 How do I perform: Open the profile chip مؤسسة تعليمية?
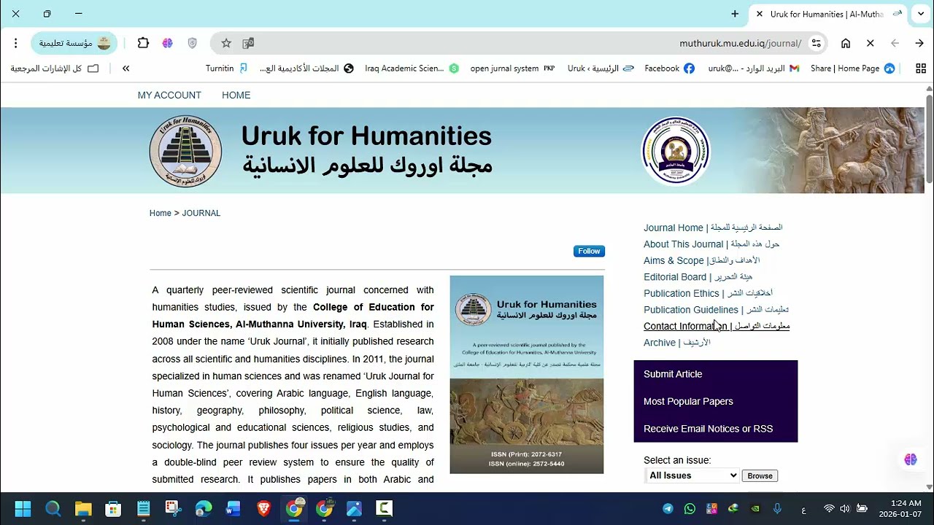pyautogui.click(x=74, y=43)
